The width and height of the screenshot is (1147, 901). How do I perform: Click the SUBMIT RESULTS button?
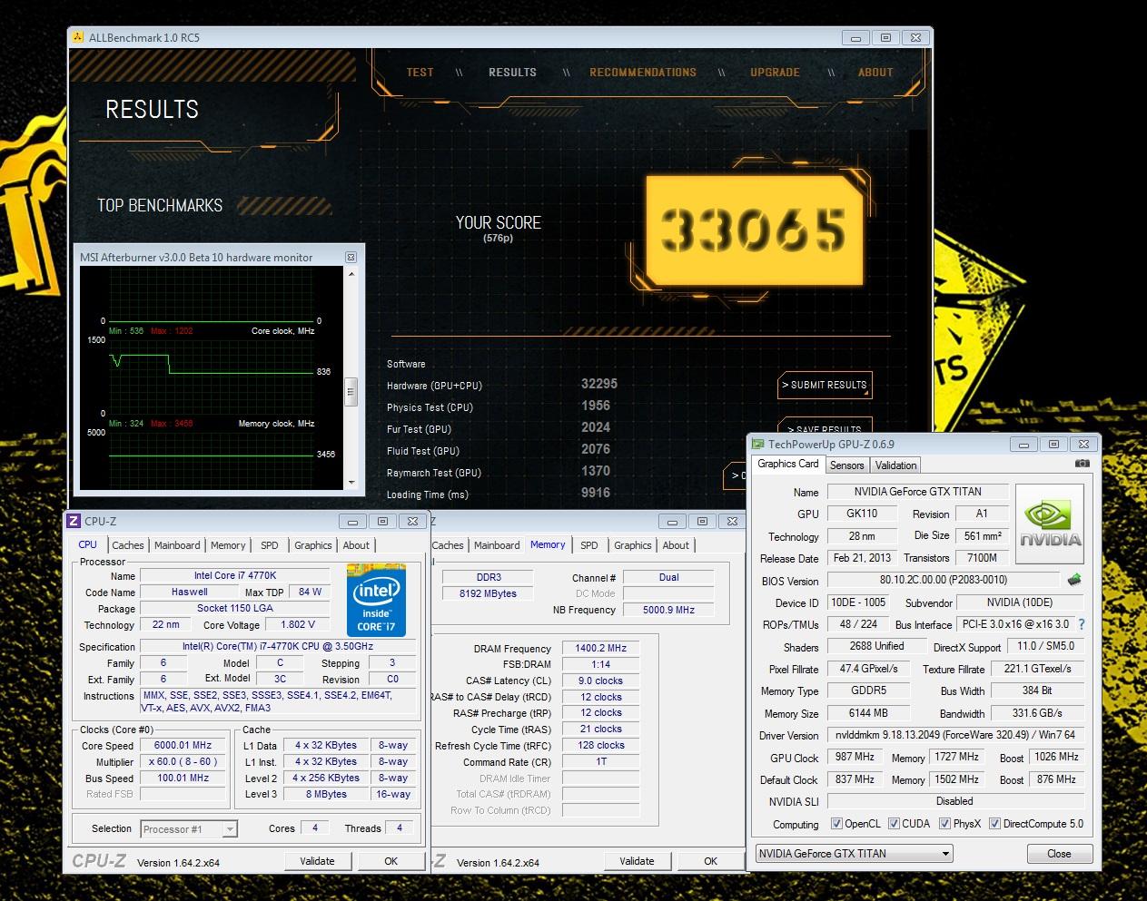[x=825, y=385]
